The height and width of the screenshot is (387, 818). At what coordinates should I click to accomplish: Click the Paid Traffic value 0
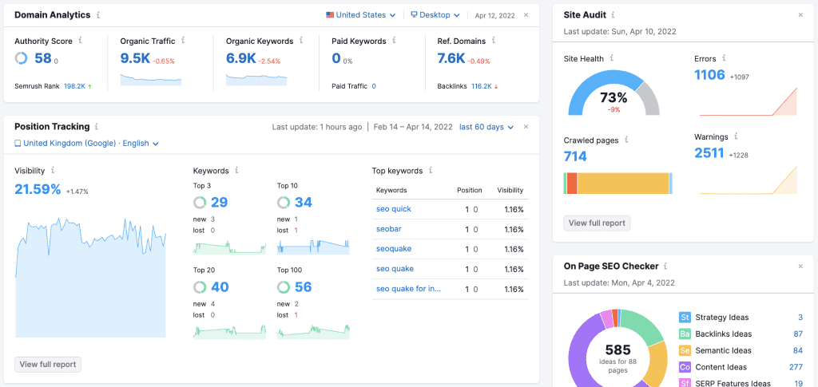click(x=374, y=86)
